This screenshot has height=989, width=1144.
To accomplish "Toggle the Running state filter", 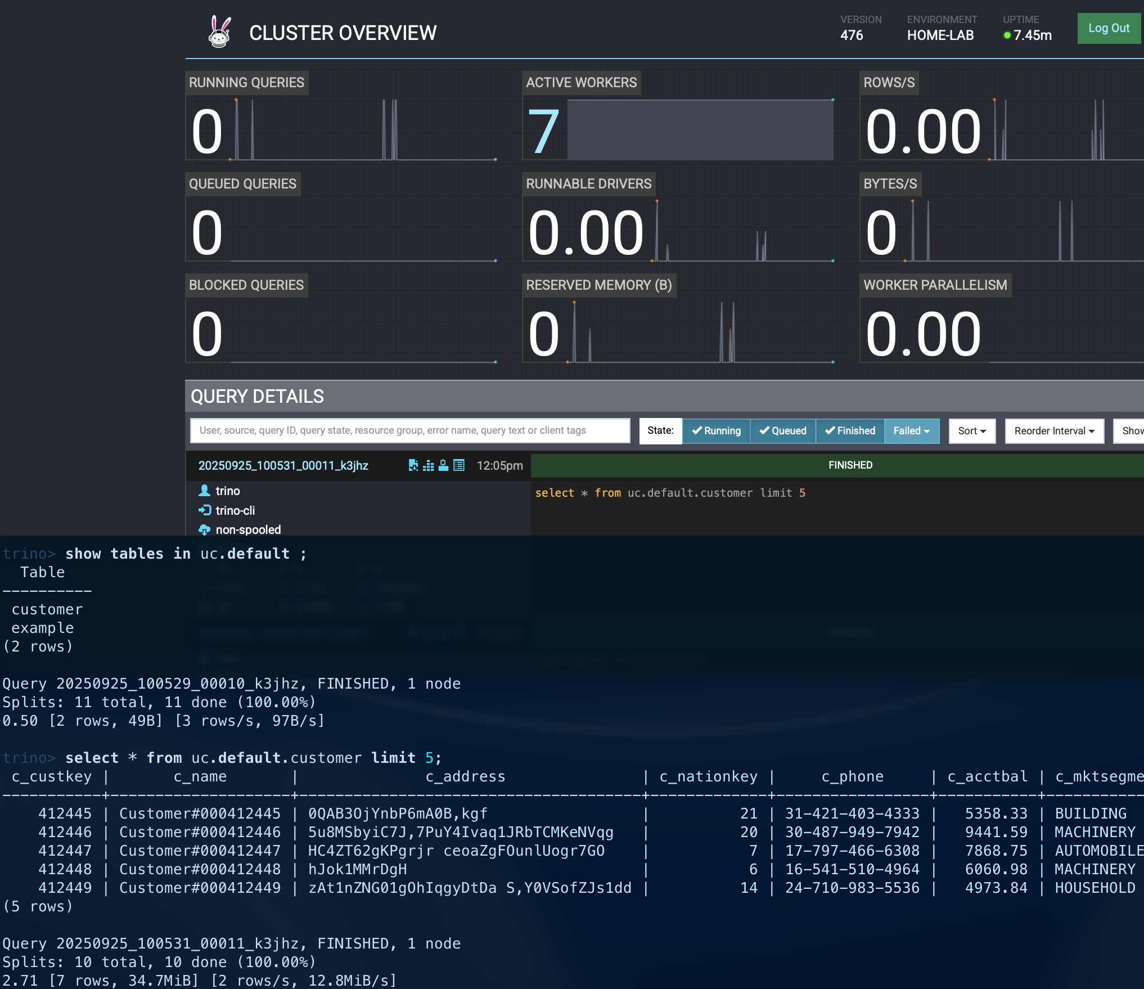I will pos(716,431).
